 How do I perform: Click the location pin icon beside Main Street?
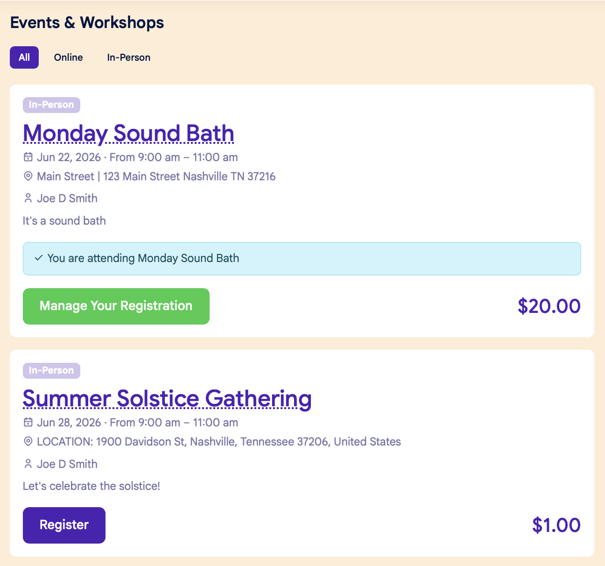(28, 176)
